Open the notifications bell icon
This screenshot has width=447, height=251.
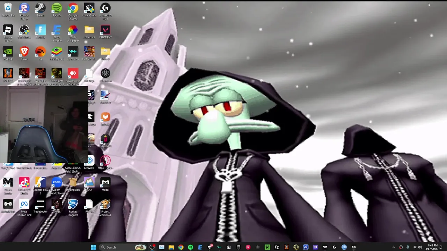point(441,247)
